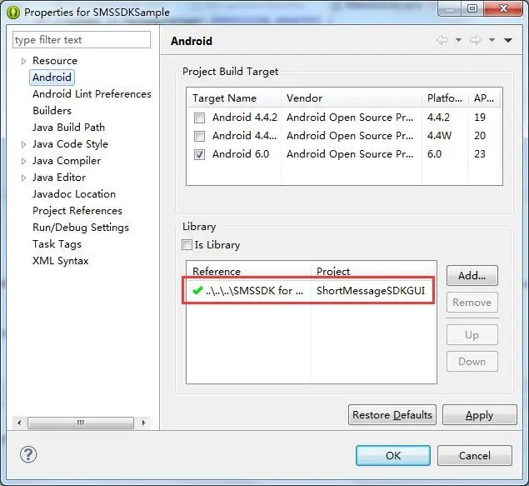Click API level 19 cell
Viewport: 529px width, 486px height.
pos(480,118)
